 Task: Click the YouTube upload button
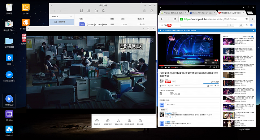[241, 25]
